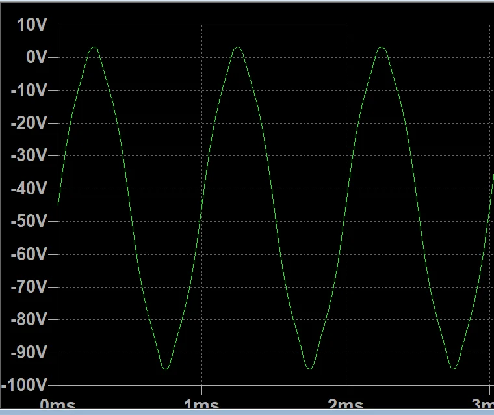Select the third green waveform peak
This screenshot has height=415, width=494.
tap(382, 47)
